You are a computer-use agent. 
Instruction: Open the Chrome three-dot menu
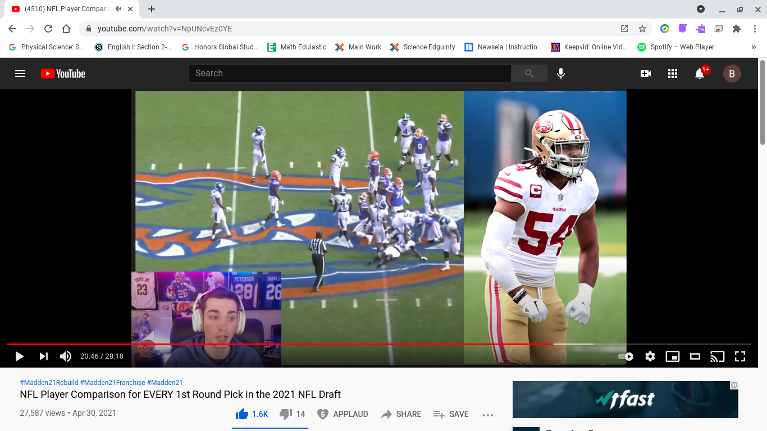pyautogui.click(x=755, y=29)
